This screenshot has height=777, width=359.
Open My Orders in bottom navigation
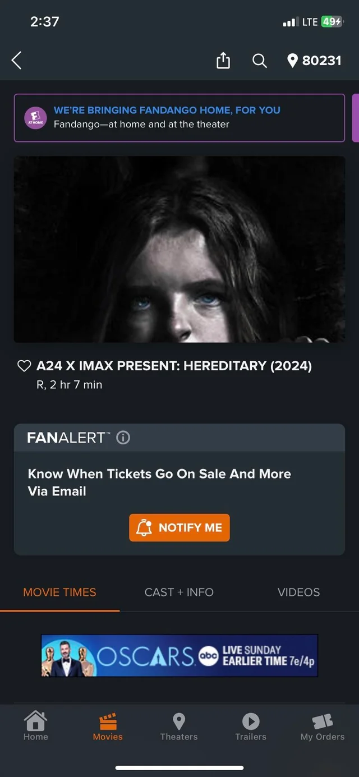(323, 727)
